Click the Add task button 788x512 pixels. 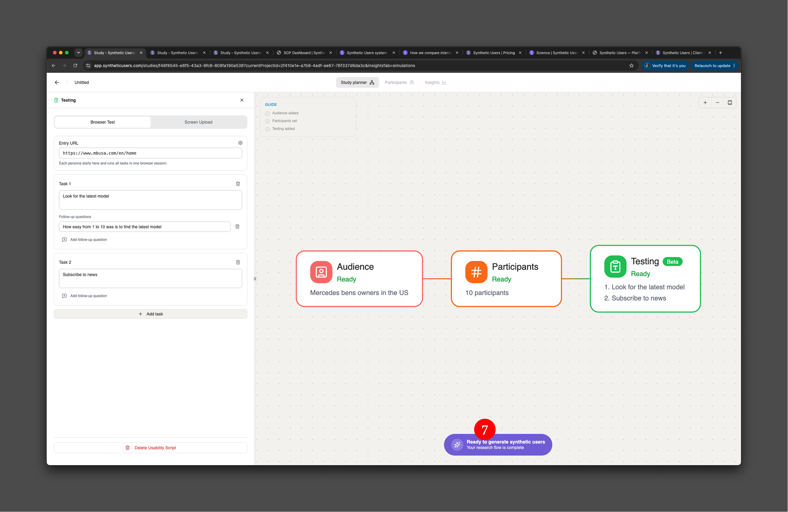151,314
